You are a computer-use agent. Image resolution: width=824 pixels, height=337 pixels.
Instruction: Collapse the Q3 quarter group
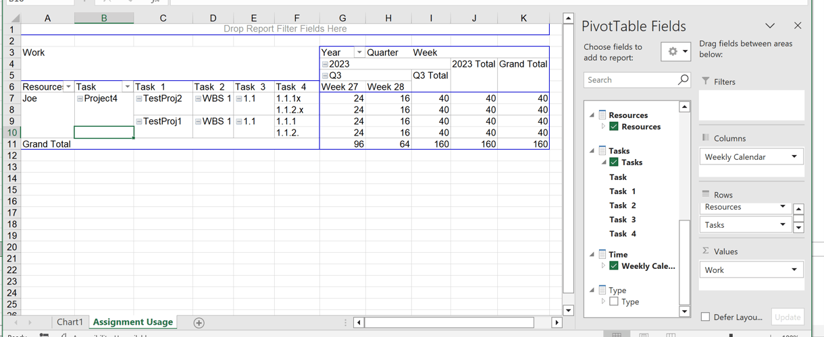(x=325, y=75)
